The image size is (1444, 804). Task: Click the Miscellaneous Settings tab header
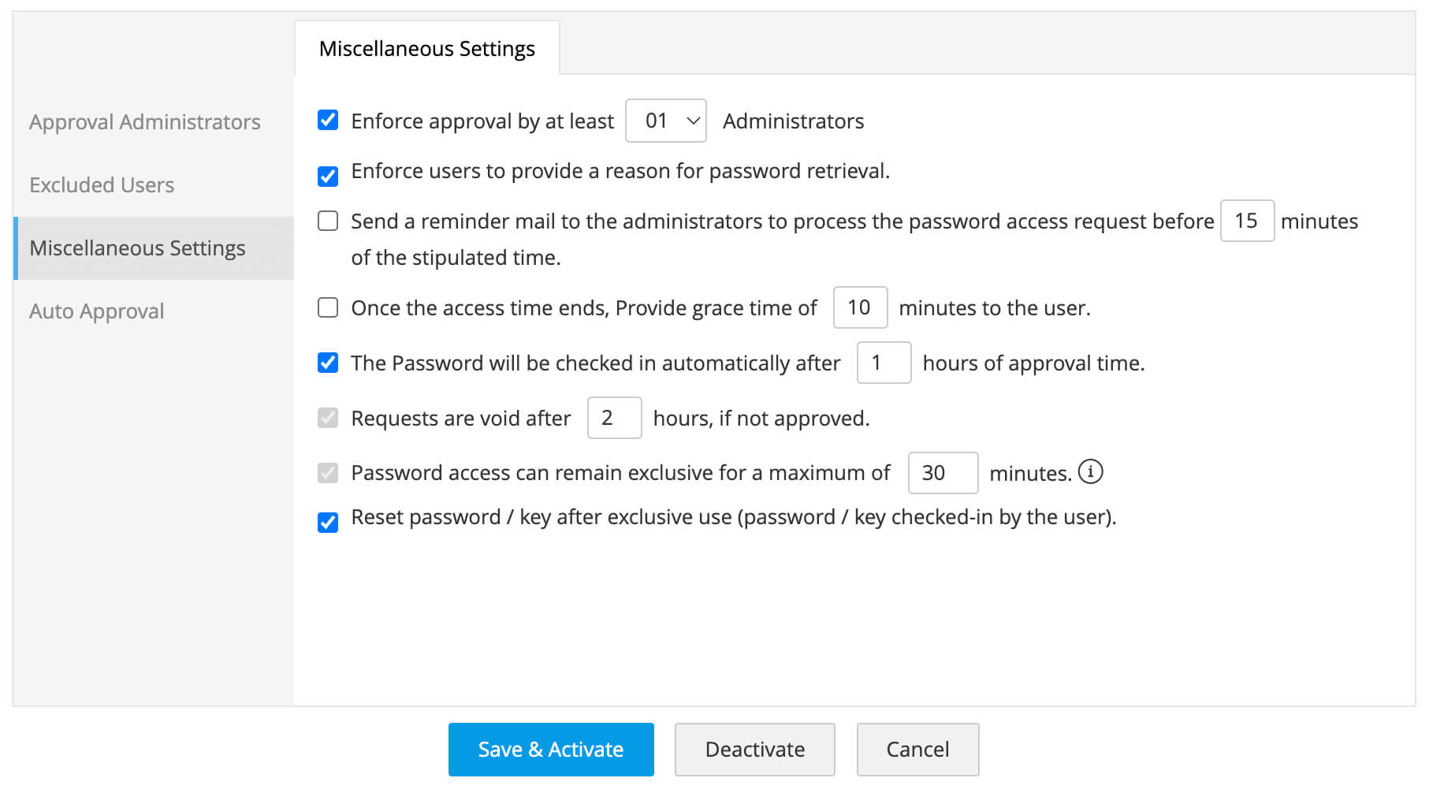click(427, 49)
